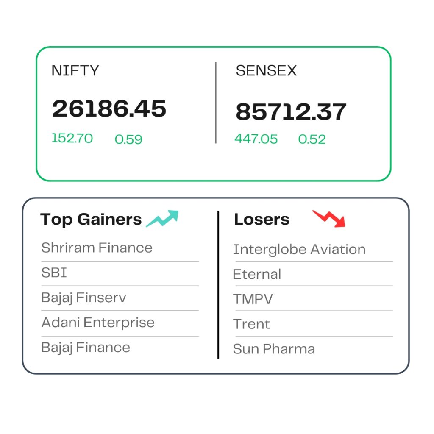Select Shriram Finance in gainers list

point(97,248)
